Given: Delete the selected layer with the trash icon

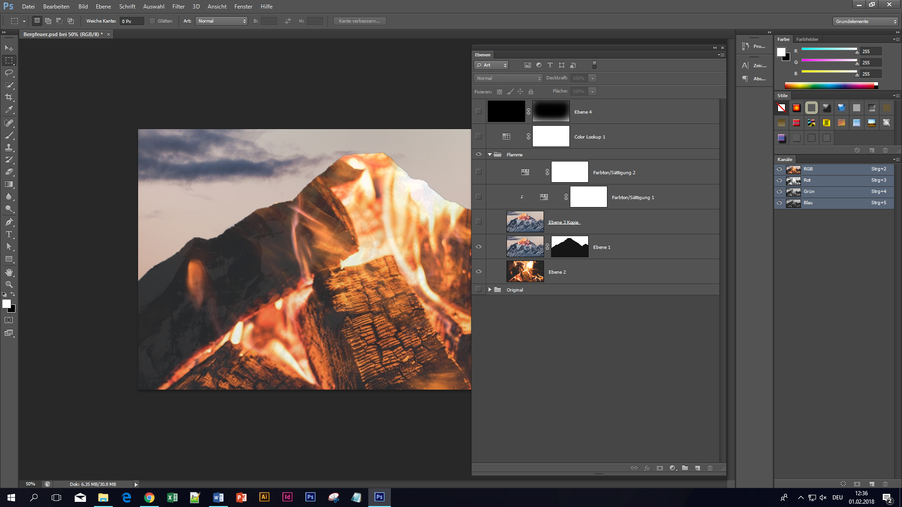Looking at the screenshot, I should click(x=710, y=468).
